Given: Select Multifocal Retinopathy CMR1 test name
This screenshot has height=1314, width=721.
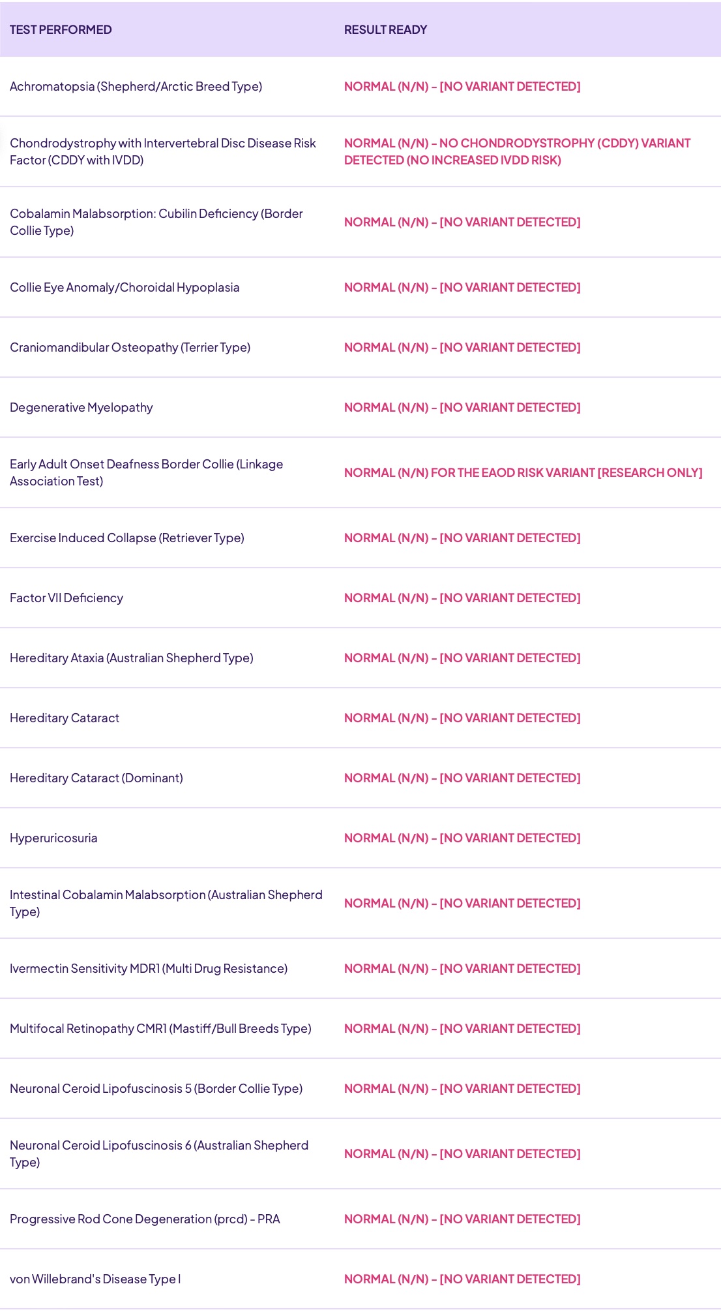Looking at the screenshot, I should 160,1029.
